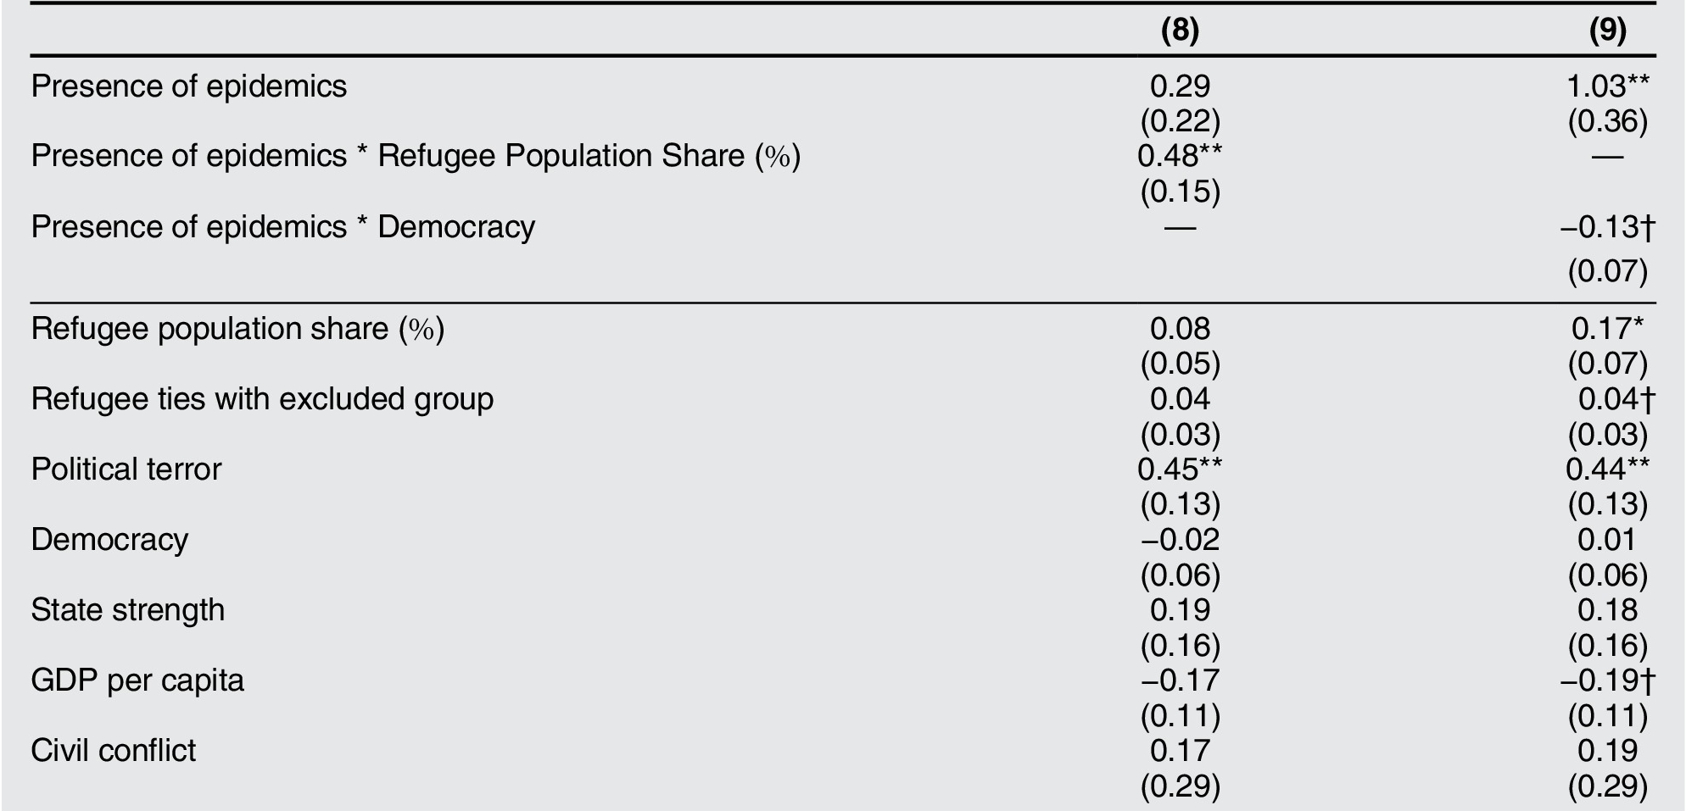Select the 'GDP per capita' row label

click(x=137, y=680)
